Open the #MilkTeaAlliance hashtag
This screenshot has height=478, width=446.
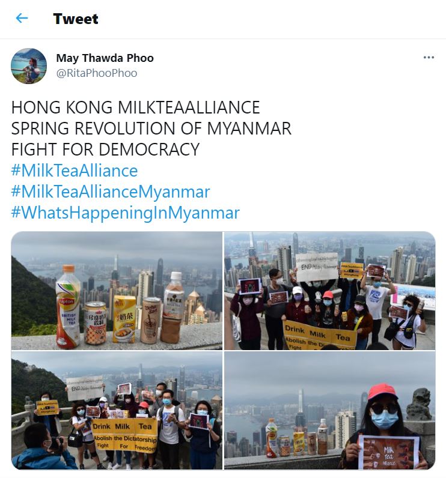point(75,171)
